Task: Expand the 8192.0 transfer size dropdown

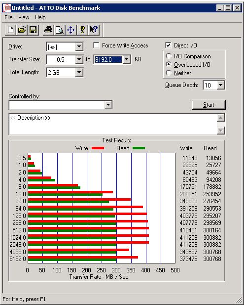Action: [x=127, y=59]
